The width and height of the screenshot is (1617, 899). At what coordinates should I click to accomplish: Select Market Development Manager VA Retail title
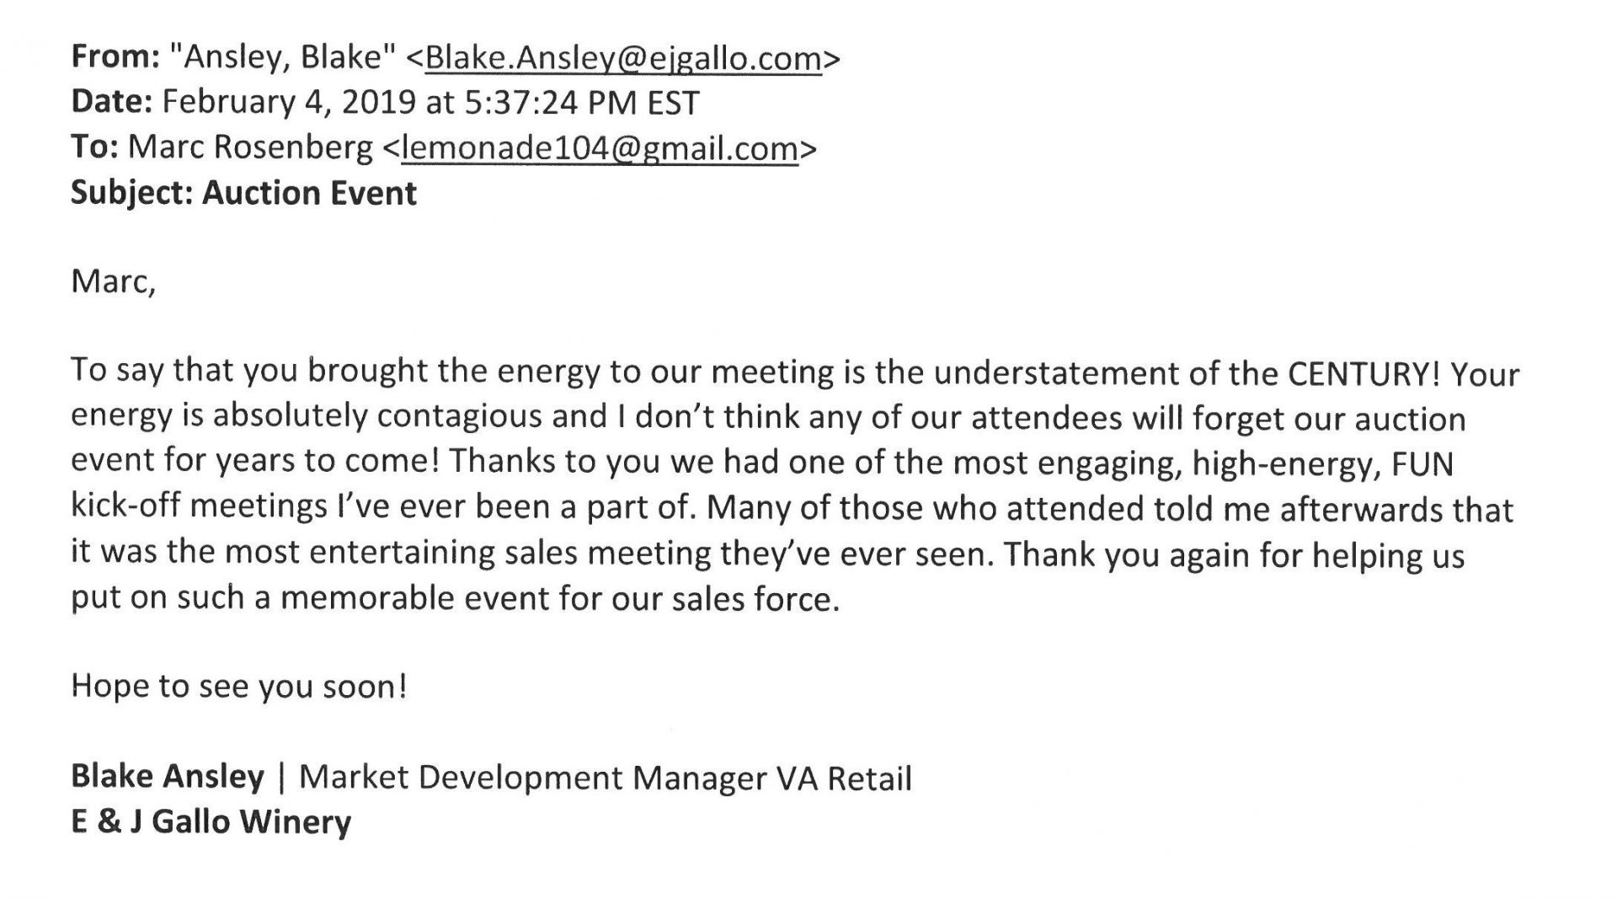point(606,778)
